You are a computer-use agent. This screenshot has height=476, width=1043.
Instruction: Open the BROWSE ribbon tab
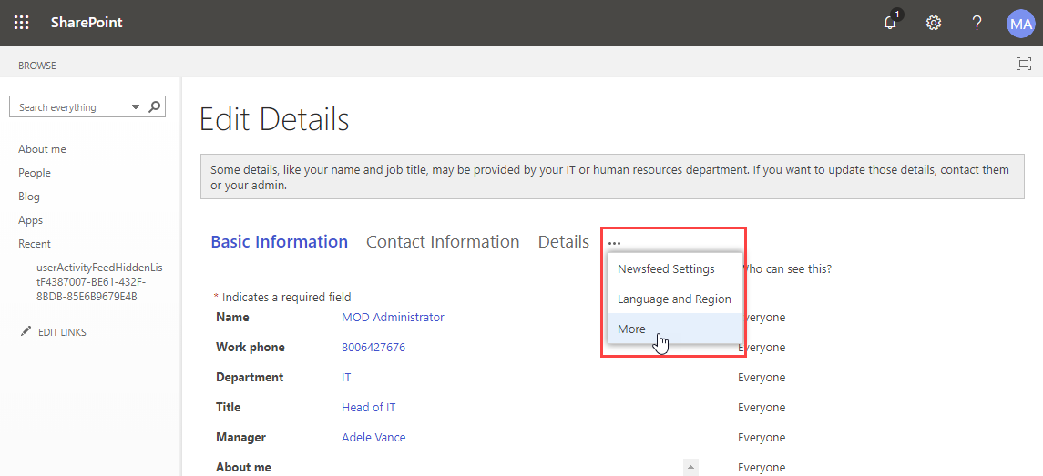[37, 66]
